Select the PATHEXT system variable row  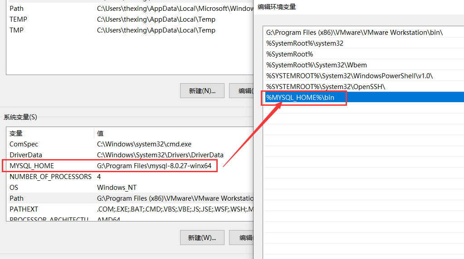click(130, 209)
